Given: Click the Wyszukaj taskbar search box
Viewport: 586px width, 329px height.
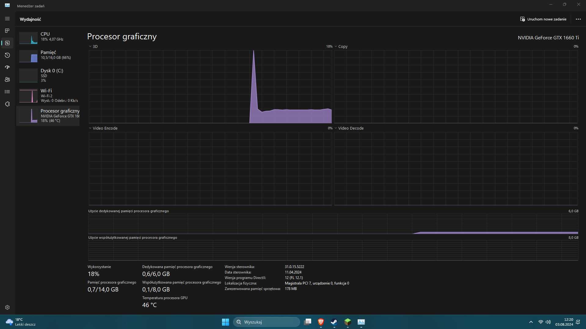Looking at the screenshot, I should click(x=266, y=322).
